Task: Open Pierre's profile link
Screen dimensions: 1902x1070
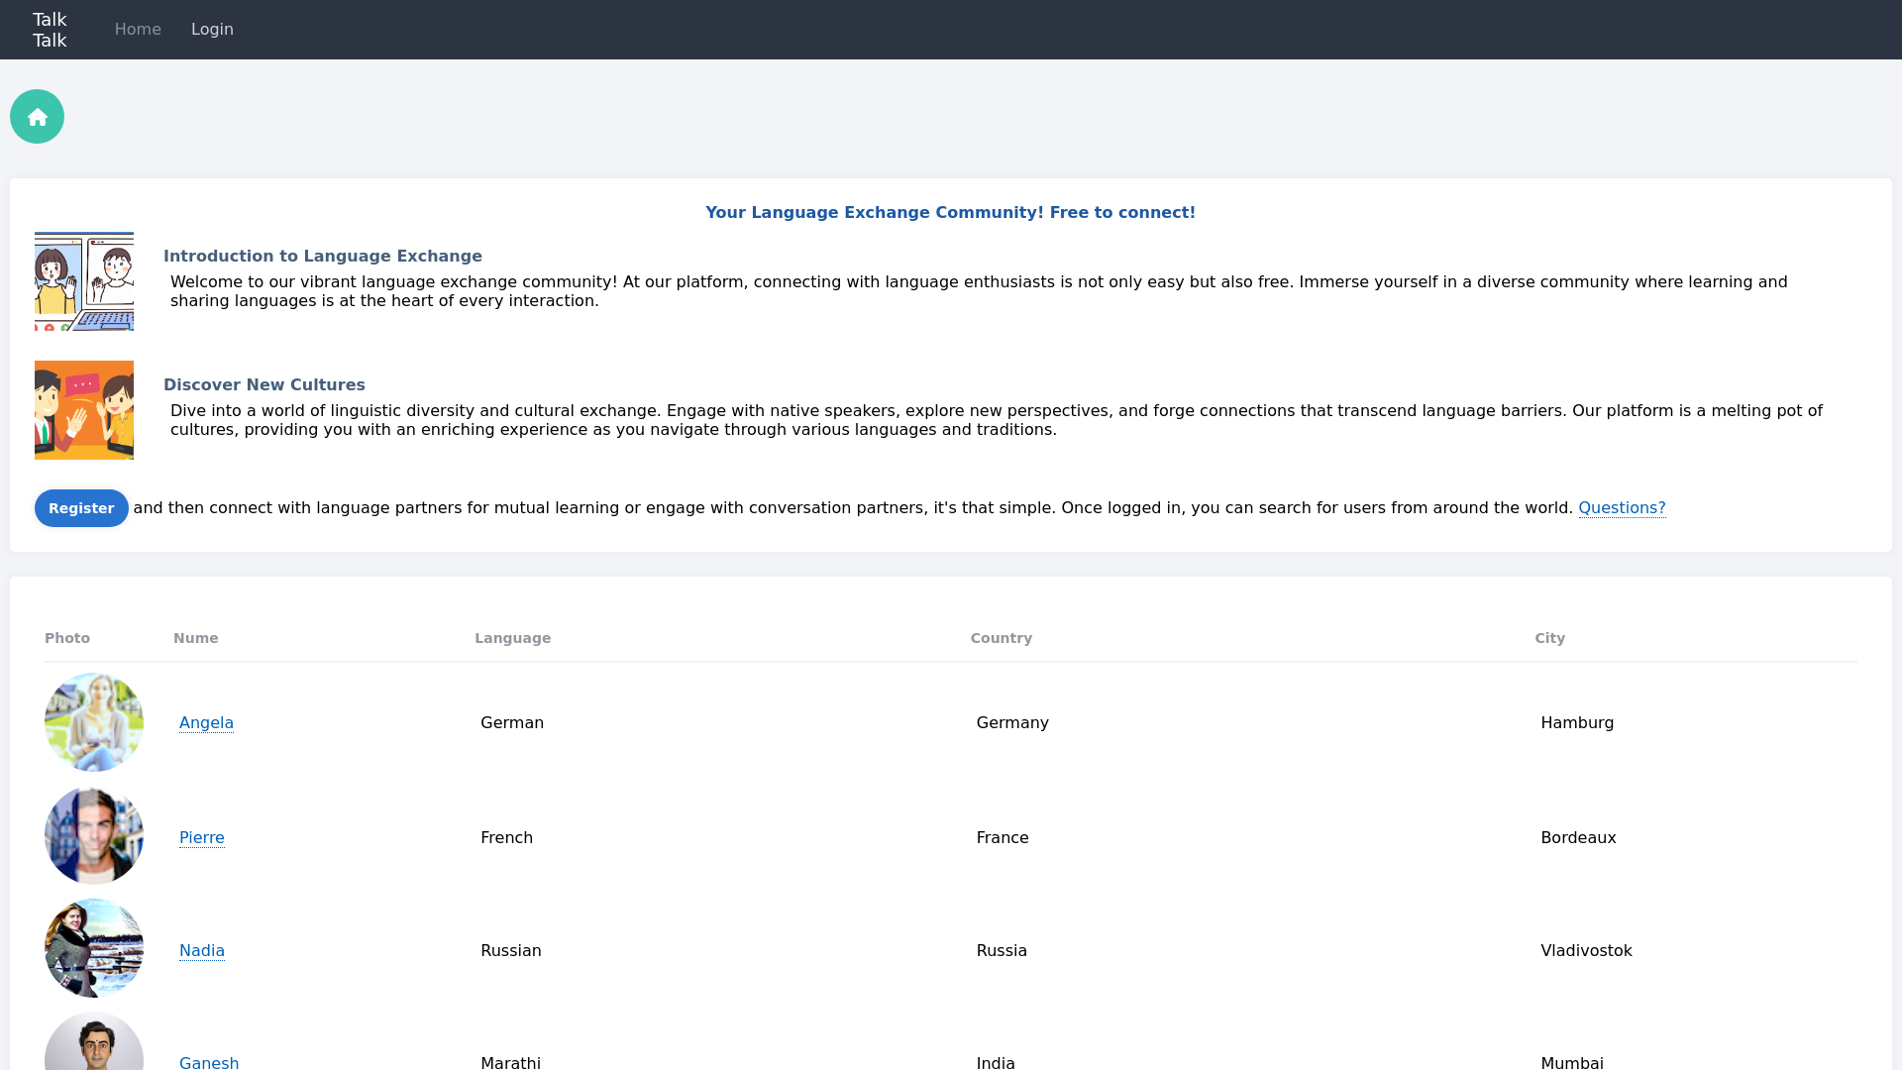Action: (202, 838)
